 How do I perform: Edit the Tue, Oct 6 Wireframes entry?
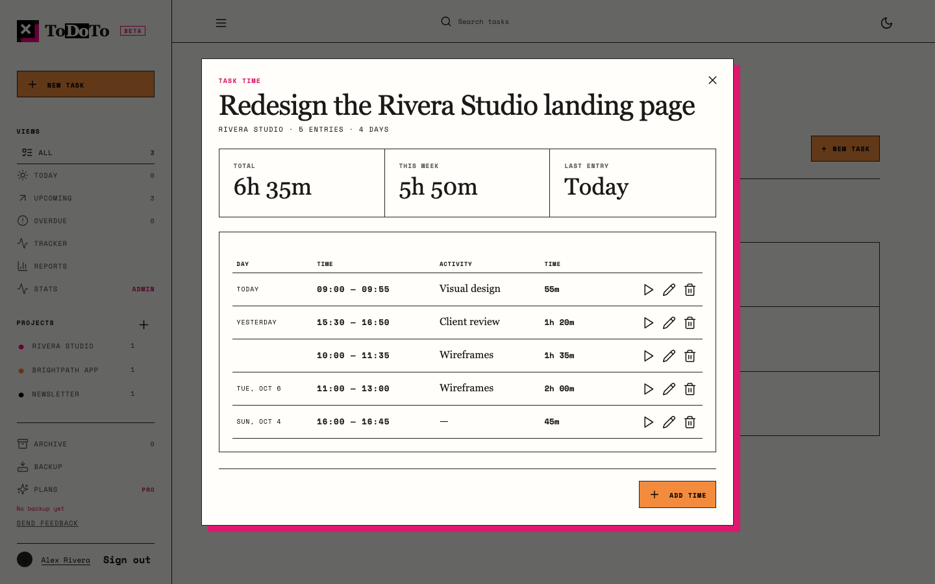(669, 389)
